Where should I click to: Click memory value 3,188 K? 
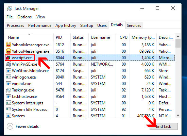(x=148, y=45)
